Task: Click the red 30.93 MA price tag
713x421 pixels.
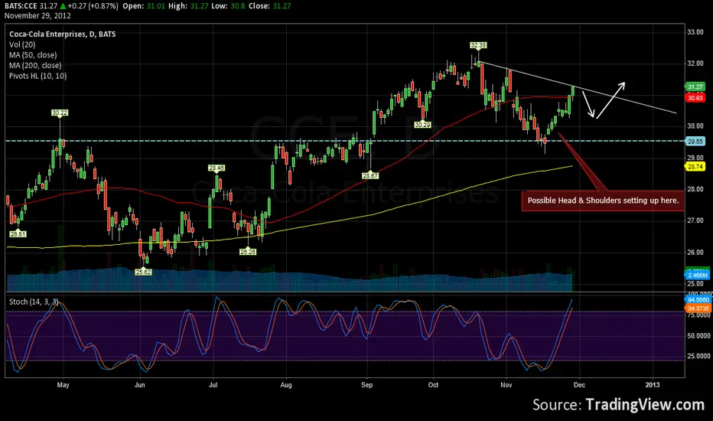Action: coord(695,98)
